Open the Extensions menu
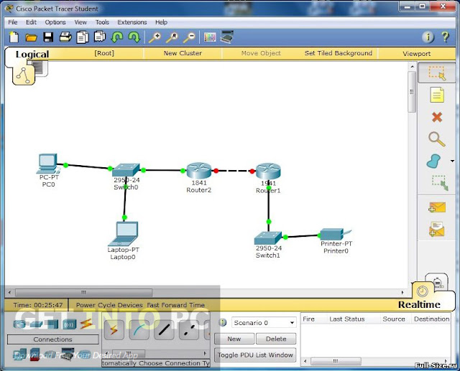The width and height of the screenshot is (460, 371). [132, 22]
